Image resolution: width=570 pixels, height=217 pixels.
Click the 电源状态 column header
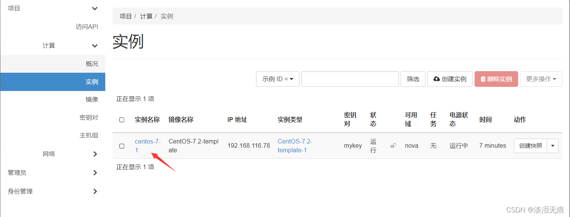pos(459,120)
